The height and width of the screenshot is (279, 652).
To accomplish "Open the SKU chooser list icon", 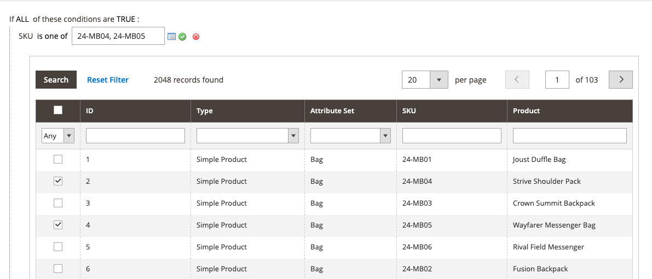I will point(171,37).
